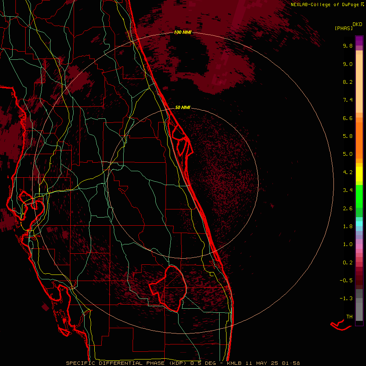Click the 100 NMI range ring label
Screen dimensions: 366x366
[x=183, y=32]
